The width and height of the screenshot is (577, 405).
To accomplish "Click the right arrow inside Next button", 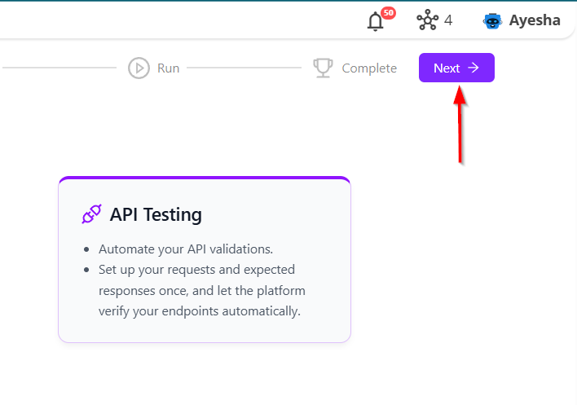I will pos(473,68).
